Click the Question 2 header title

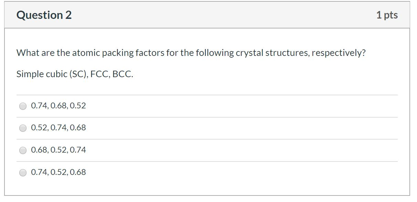pyautogui.click(x=44, y=14)
